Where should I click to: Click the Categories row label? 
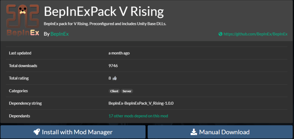tap(18, 91)
